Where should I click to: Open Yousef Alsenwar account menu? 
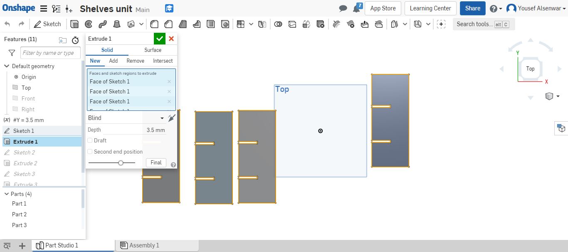click(x=536, y=8)
